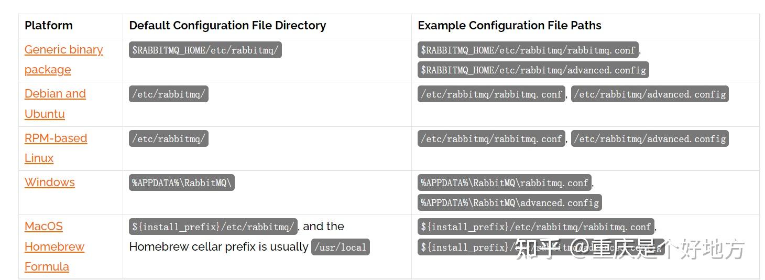Click %APPDATA%\RabbitMQ\rabbitmq.conf path code
The image size is (765, 280).
click(x=504, y=183)
